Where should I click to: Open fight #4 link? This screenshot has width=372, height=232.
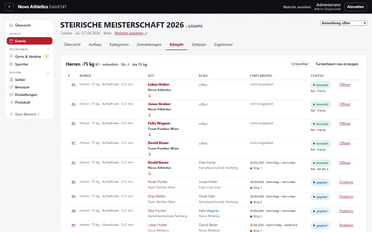point(73,196)
